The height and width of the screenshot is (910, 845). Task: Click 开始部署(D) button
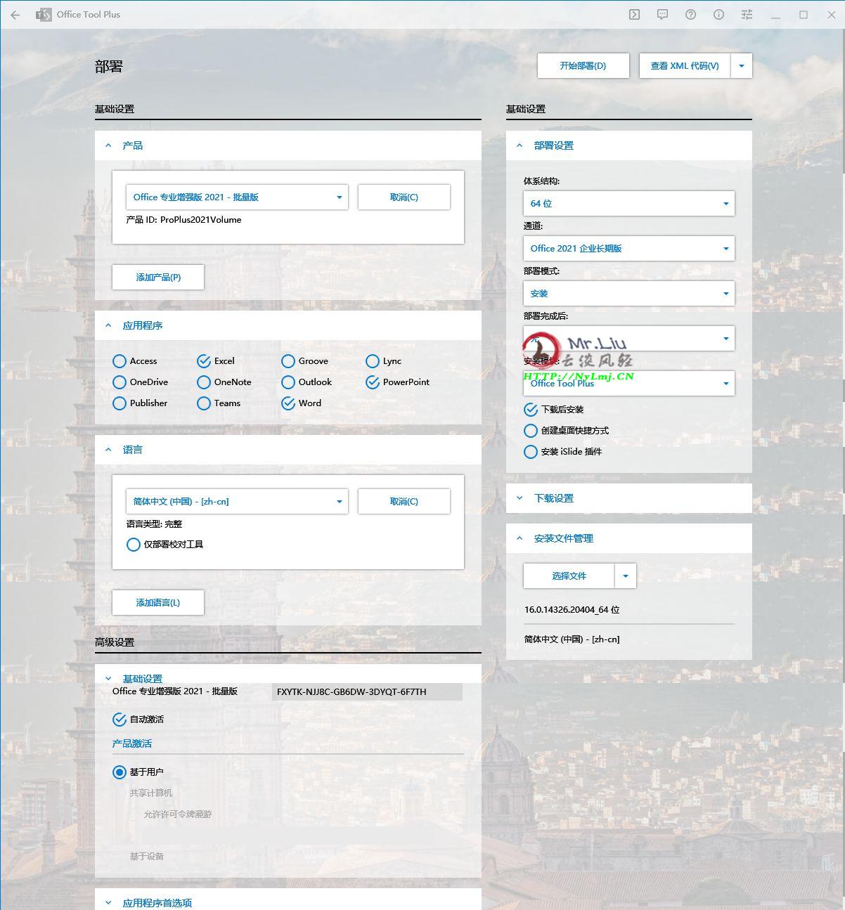[583, 66]
